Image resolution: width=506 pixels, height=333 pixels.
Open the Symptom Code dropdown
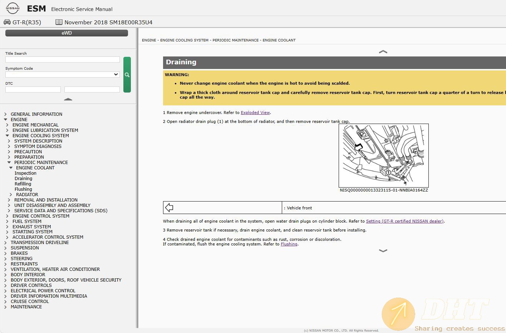(63, 74)
